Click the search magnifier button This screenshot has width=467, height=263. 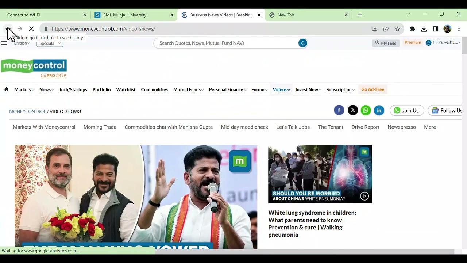302,43
